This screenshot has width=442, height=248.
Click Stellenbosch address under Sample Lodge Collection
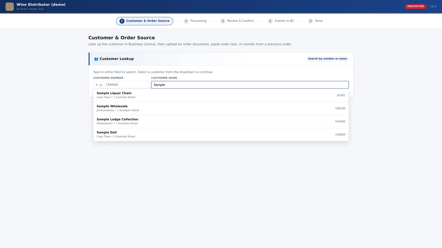click(x=117, y=123)
